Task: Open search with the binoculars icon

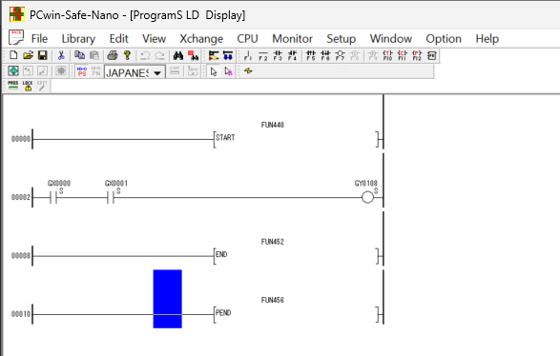Action: point(178,55)
